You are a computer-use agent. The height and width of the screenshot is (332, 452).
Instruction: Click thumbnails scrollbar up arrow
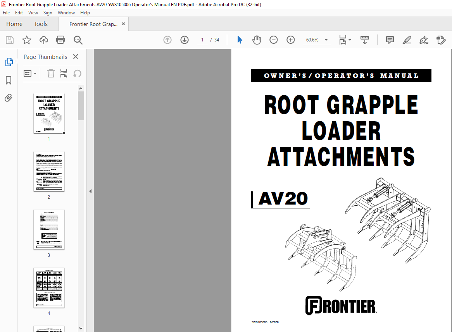[x=81, y=88]
